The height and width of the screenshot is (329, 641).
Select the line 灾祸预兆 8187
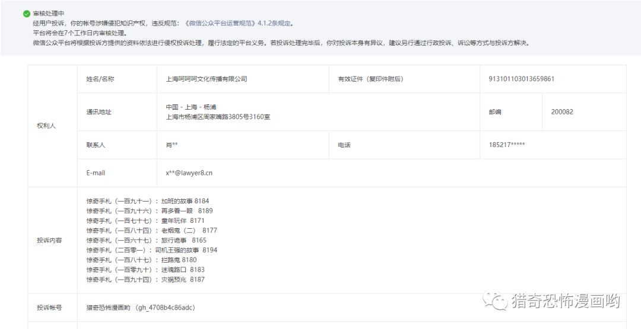pos(145,279)
